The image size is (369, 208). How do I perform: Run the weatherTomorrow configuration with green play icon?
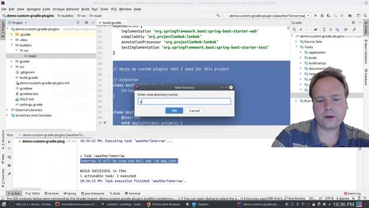click(x=315, y=16)
